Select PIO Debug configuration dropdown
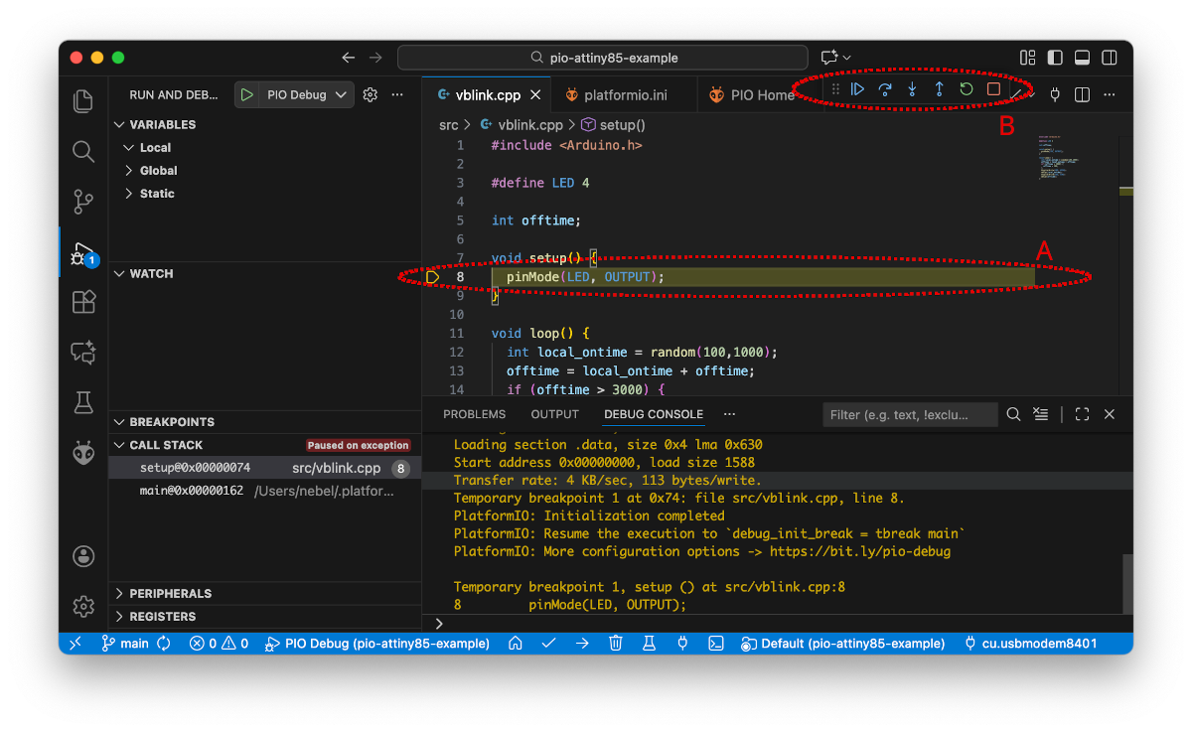 (x=307, y=94)
